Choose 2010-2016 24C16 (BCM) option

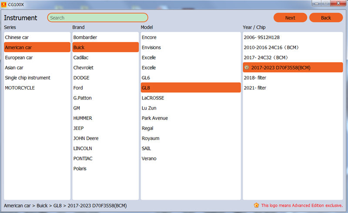point(271,47)
